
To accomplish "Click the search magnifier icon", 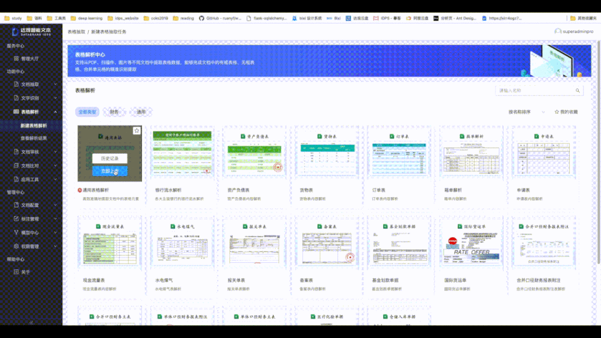I will click(578, 90).
